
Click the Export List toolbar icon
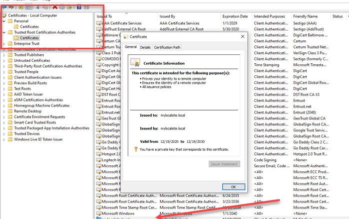70,7
